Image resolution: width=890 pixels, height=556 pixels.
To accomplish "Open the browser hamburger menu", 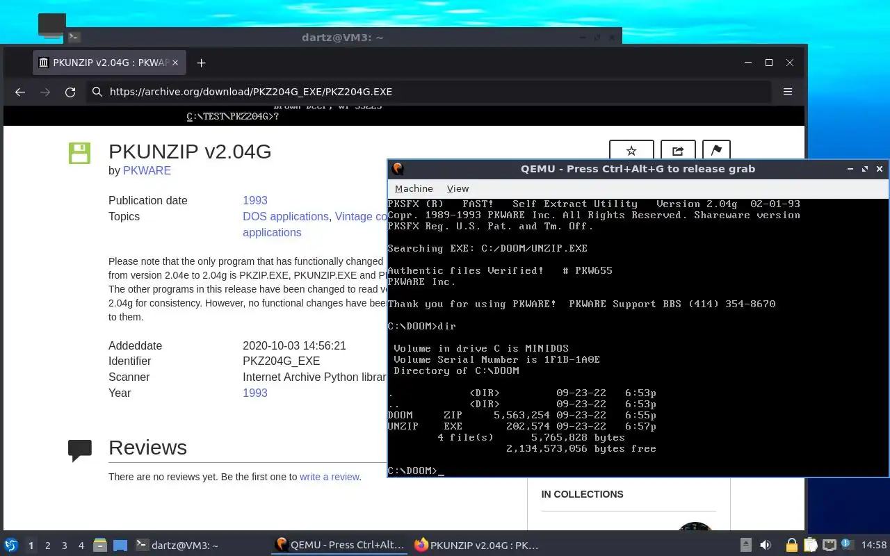I will click(788, 92).
